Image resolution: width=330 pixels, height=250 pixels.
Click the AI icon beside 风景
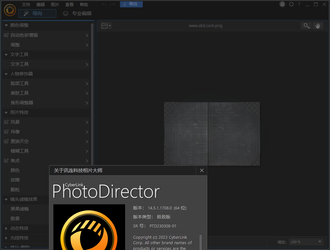click(x=6, y=122)
